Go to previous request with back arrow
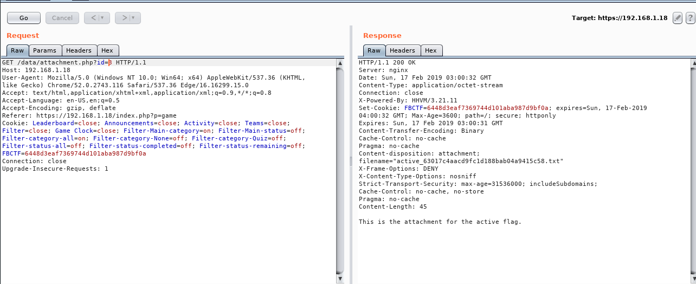 (x=93, y=18)
